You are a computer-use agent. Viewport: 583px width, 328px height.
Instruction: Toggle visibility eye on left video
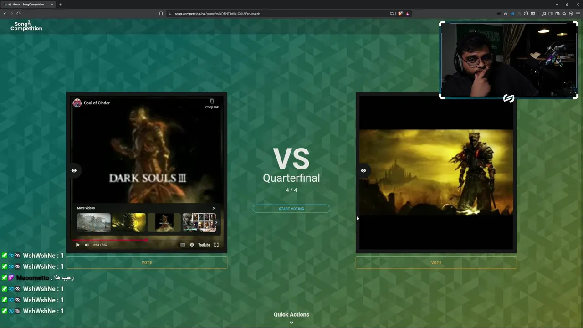pyautogui.click(x=74, y=171)
